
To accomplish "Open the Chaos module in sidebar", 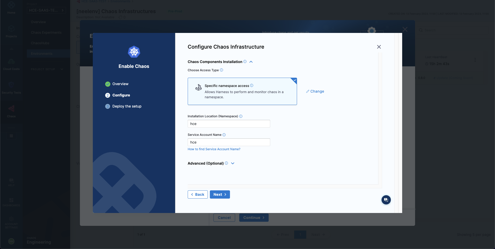I will point(11,111).
